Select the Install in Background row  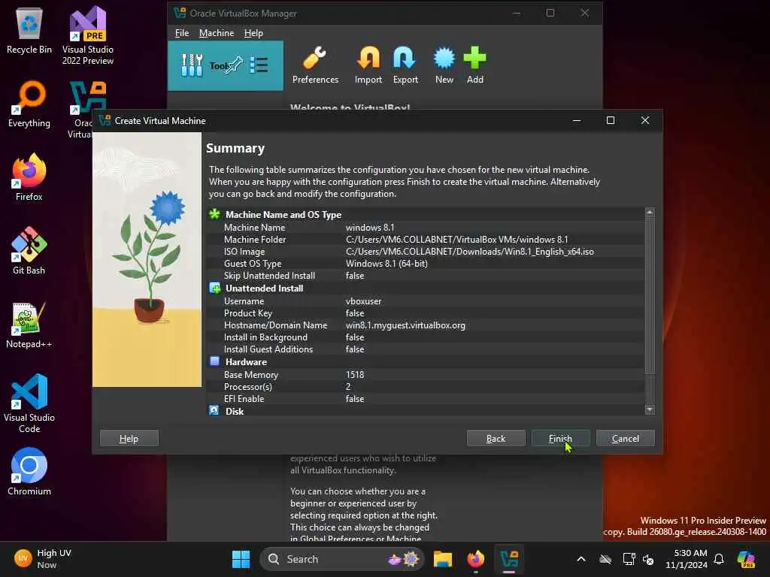[426, 337]
